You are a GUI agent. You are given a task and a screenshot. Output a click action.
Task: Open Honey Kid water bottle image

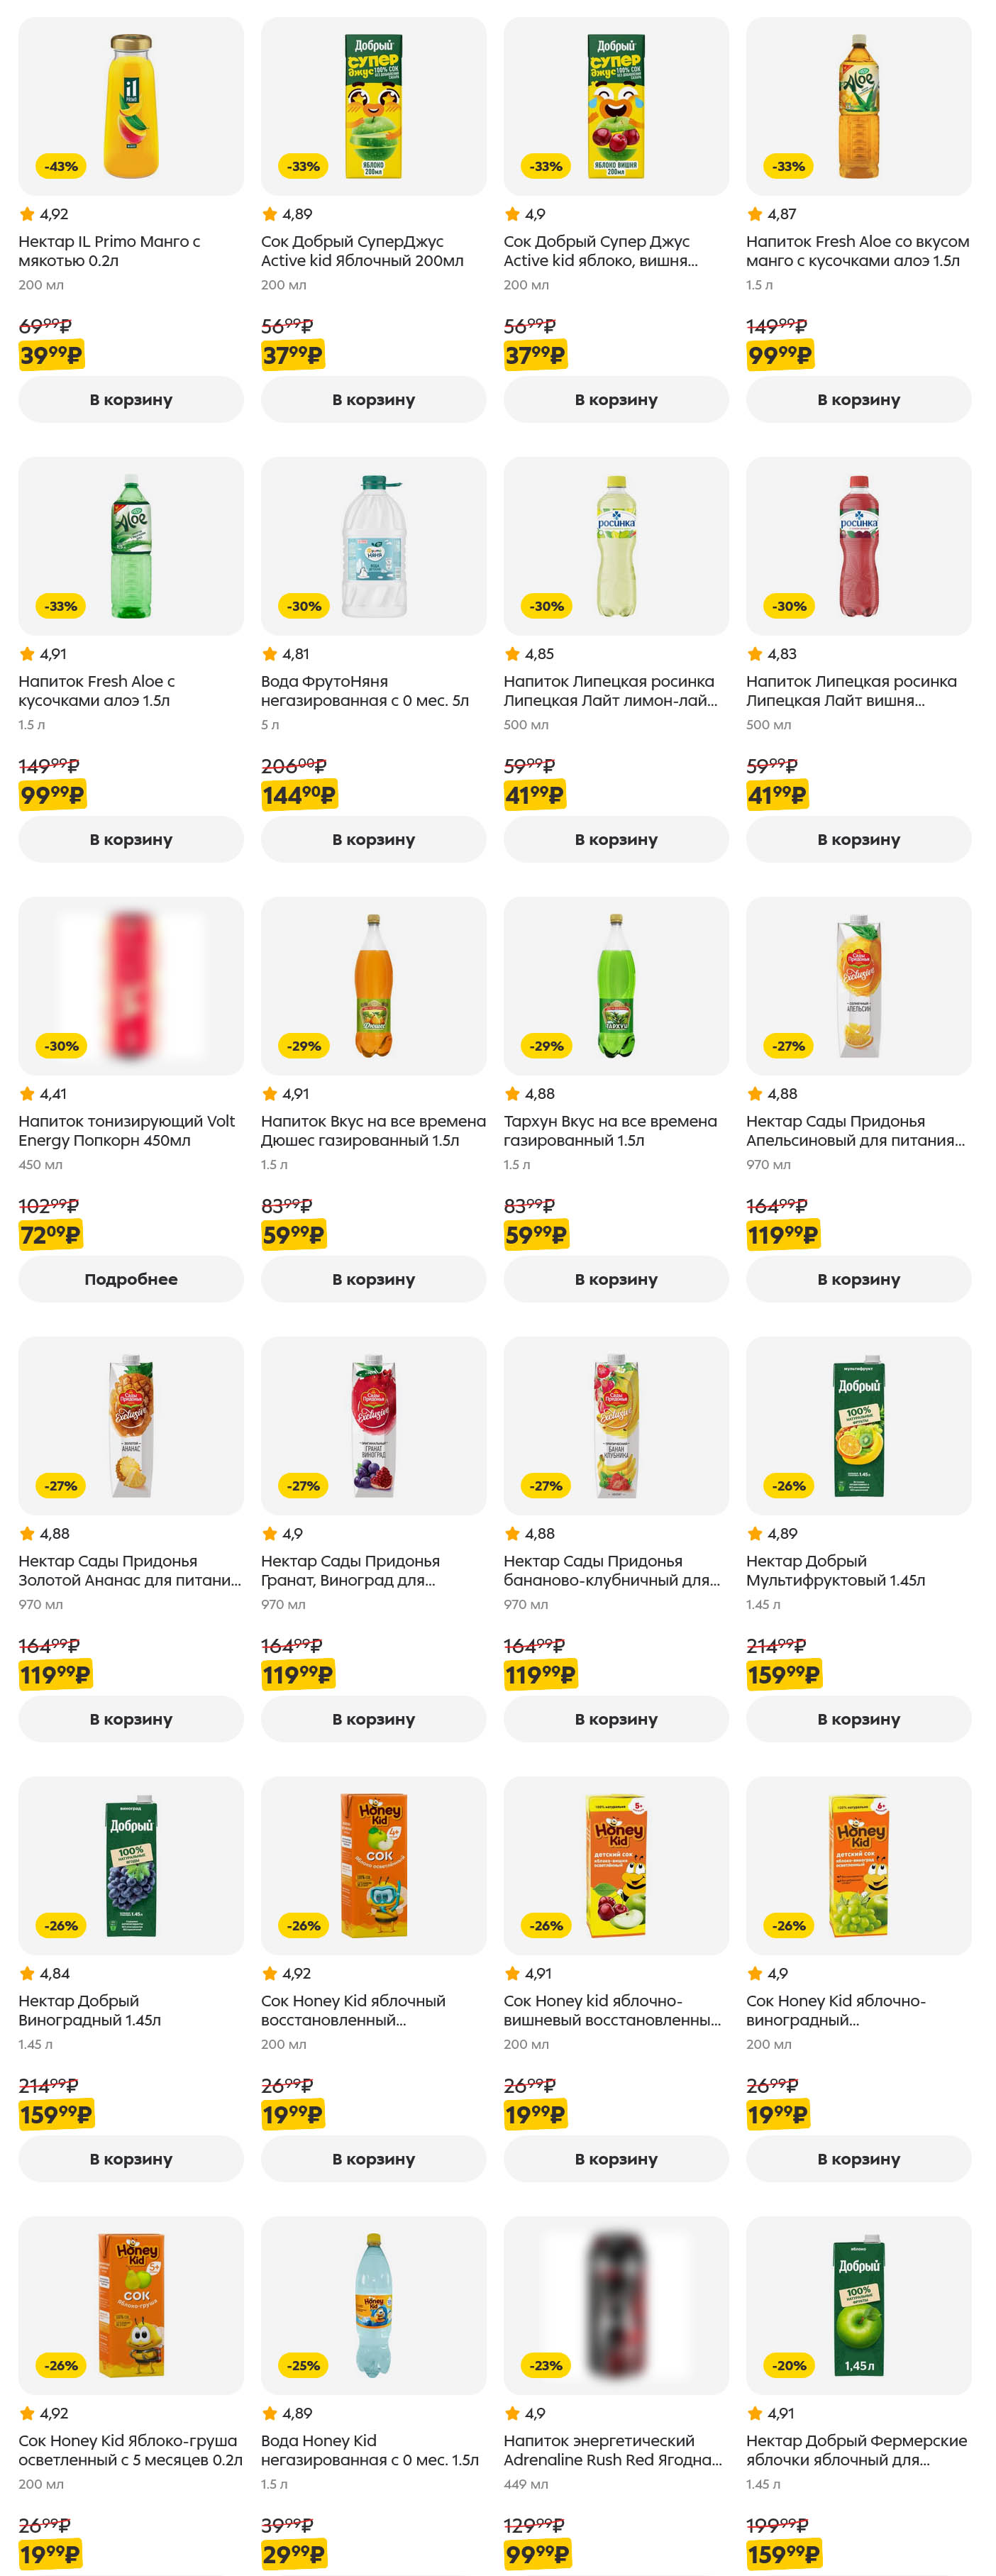(x=373, y=2305)
